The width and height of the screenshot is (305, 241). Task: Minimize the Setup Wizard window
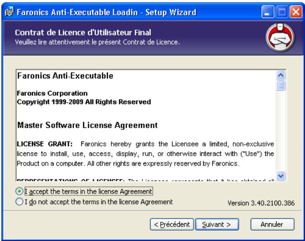point(268,12)
